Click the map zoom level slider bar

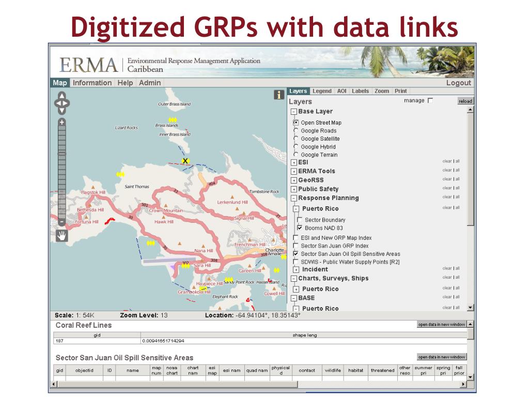(x=62, y=172)
